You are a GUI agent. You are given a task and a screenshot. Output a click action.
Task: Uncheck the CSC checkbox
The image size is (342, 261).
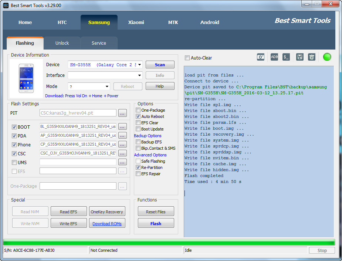pos(14,153)
